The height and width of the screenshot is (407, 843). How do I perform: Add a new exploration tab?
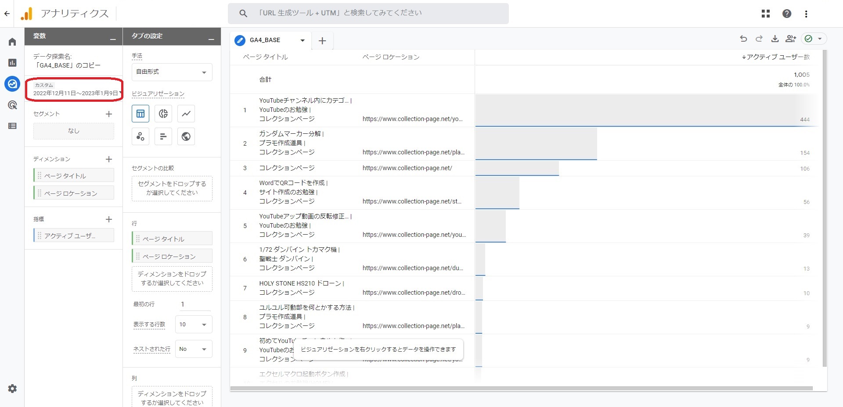click(322, 41)
